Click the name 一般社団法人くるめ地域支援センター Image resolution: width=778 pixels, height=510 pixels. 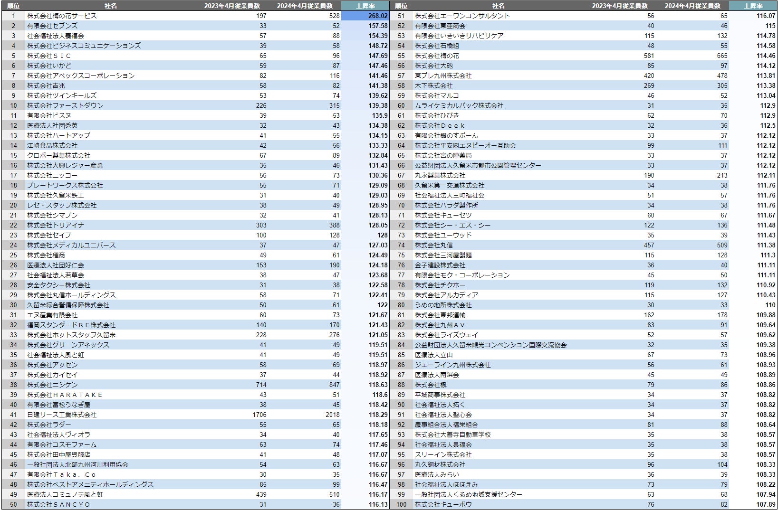pos(469,494)
